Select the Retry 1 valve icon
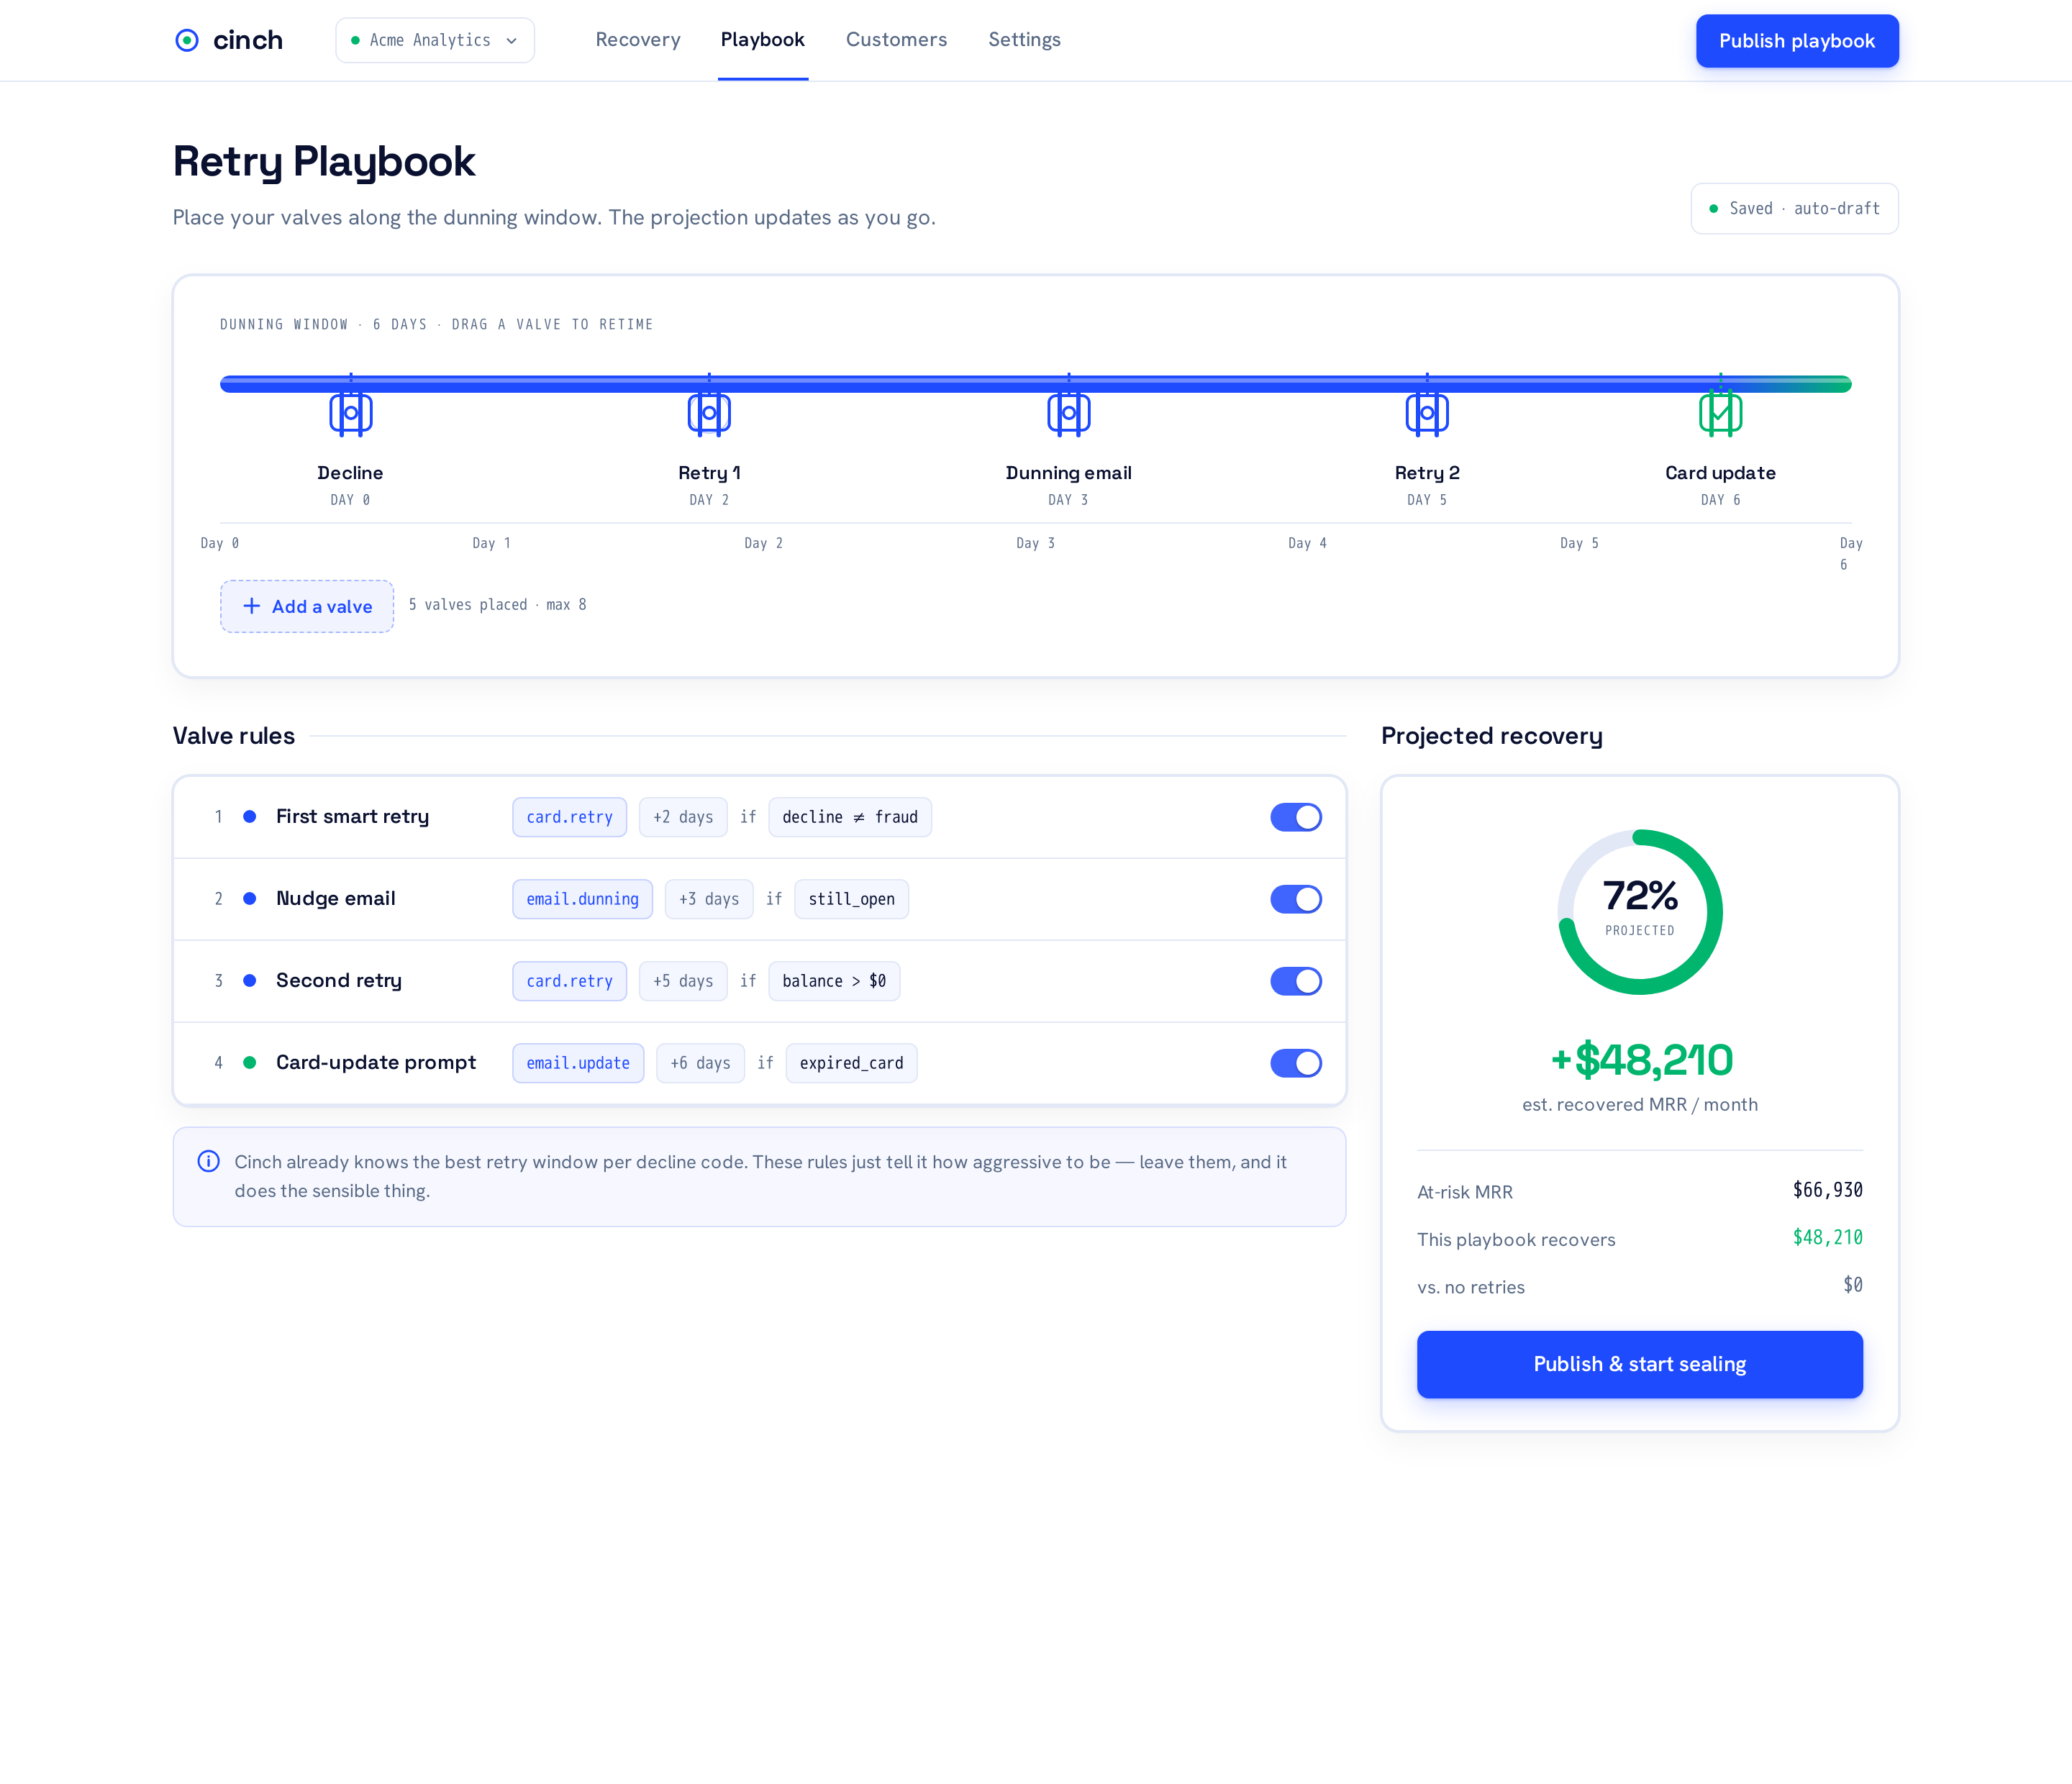This screenshot has height=1784, width=2072. pos(709,412)
